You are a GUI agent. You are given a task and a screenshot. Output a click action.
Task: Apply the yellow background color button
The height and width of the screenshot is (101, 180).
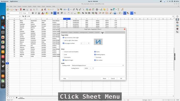click(47, 13)
